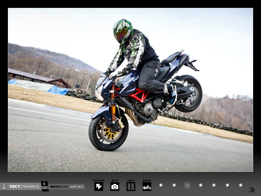This screenshot has width=261, height=196.
Task: Click the 'в начало' arrow icon
Action: pos(99,187)
